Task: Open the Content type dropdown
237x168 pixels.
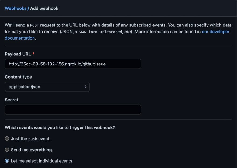Action: point(47,87)
